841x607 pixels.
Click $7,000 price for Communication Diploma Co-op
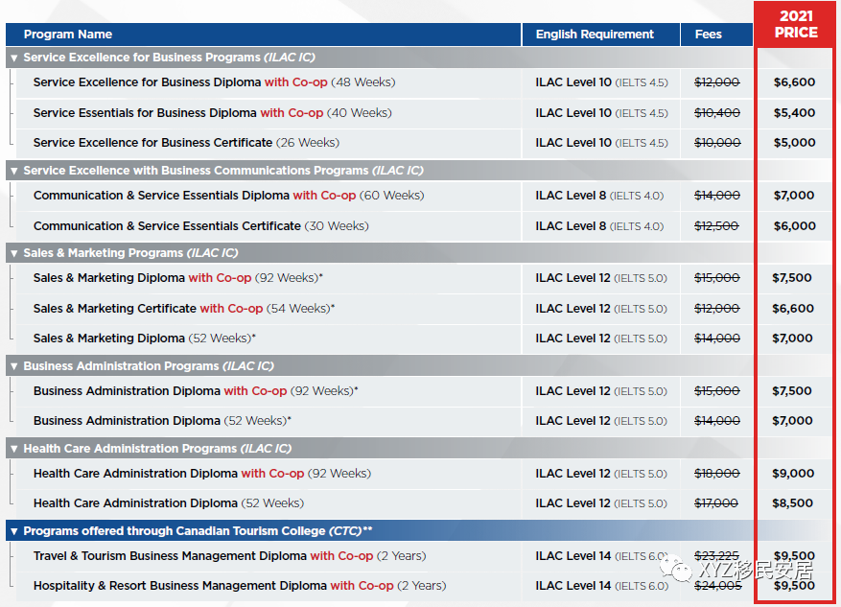pos(794,196)
